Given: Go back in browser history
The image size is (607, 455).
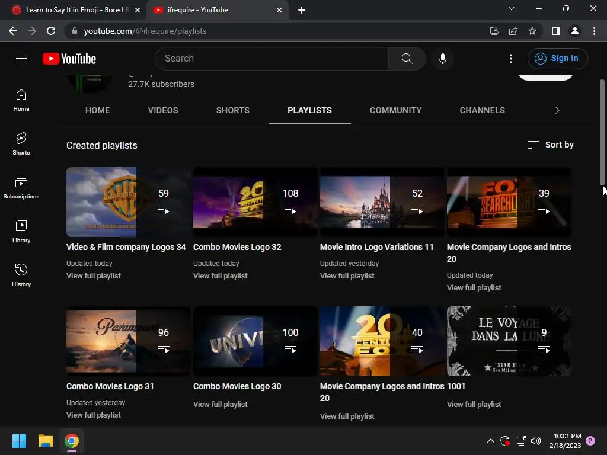Looking at the screenshot, I should pyautogui.click(x=13, y=31).
